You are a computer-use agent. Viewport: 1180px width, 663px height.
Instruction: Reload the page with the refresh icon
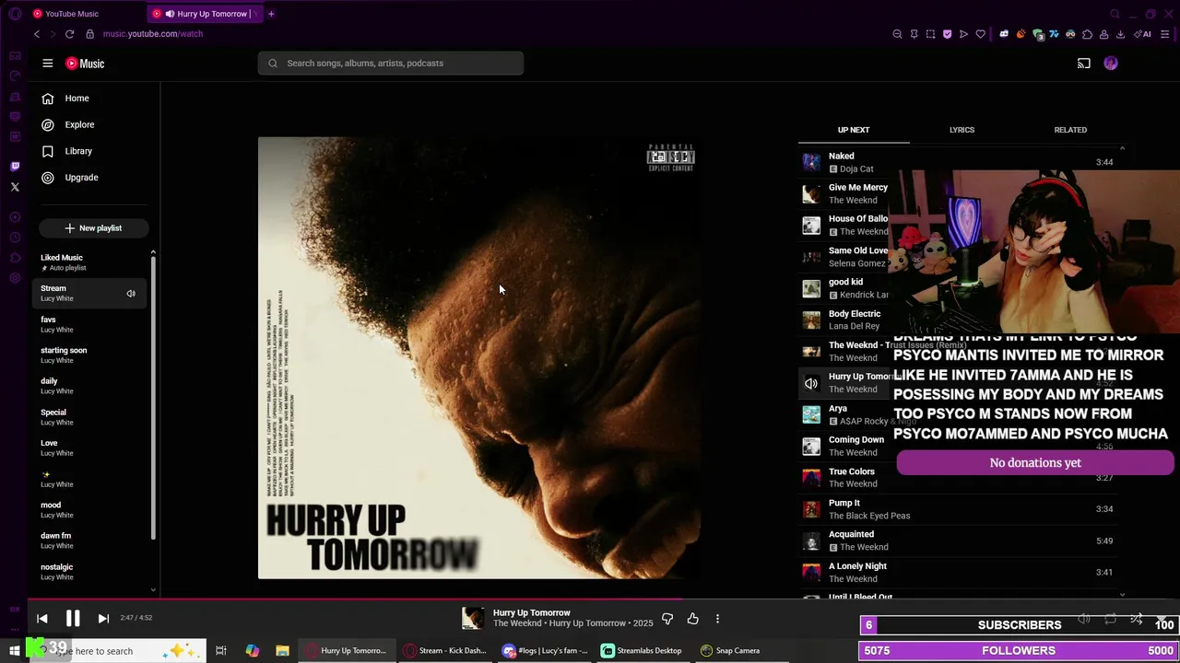[69, 34]
